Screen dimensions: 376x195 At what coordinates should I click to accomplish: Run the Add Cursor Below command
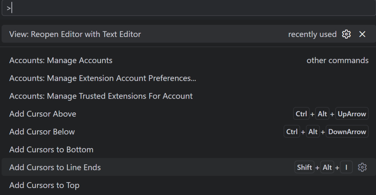(x=42, y=132)
